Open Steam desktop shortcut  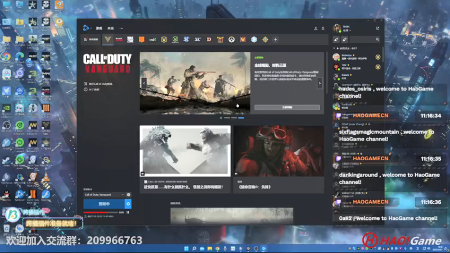tap(6, 161)
